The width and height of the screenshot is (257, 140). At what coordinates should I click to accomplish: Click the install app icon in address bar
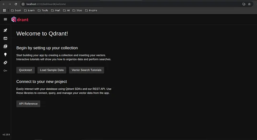tap(244, 4)
